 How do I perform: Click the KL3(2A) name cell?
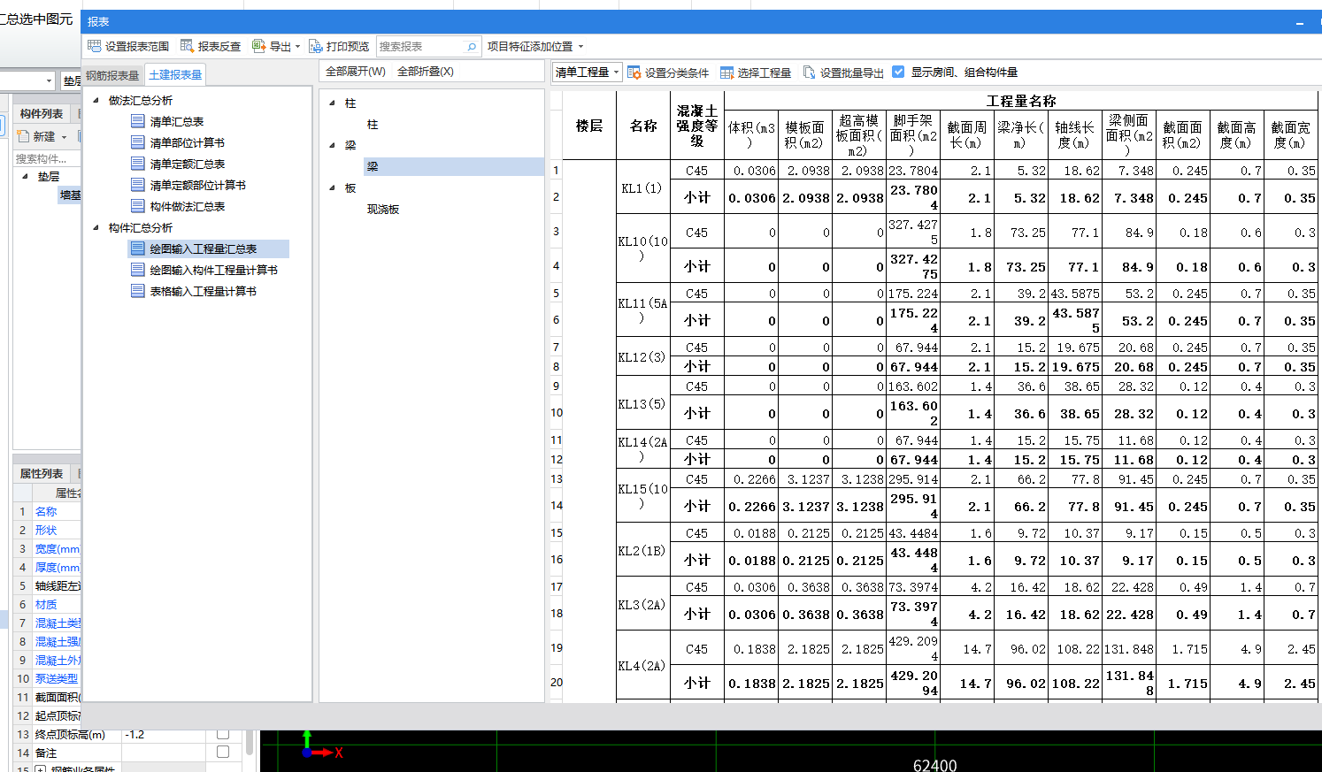(642, 605)
